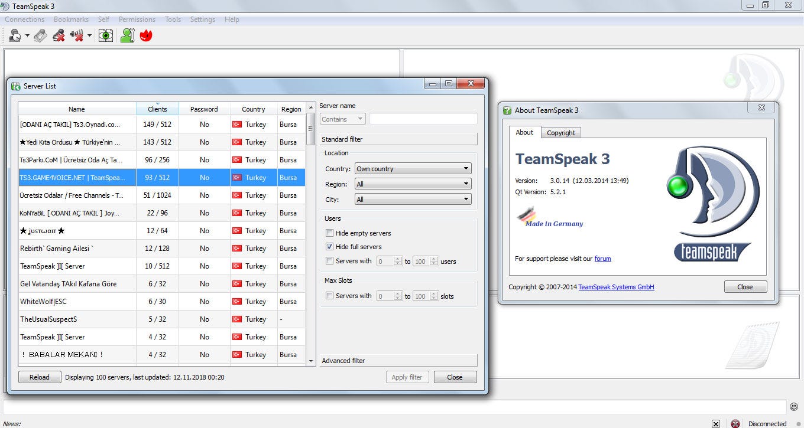The width and height of the screenshot is (804, 428).
Task: Click the news close X icon in status bar
Action: (716, 423)
